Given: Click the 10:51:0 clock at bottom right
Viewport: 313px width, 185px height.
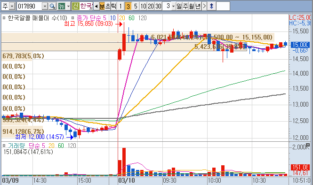Looking at the screenshot, I should click(x=302, y=181).
